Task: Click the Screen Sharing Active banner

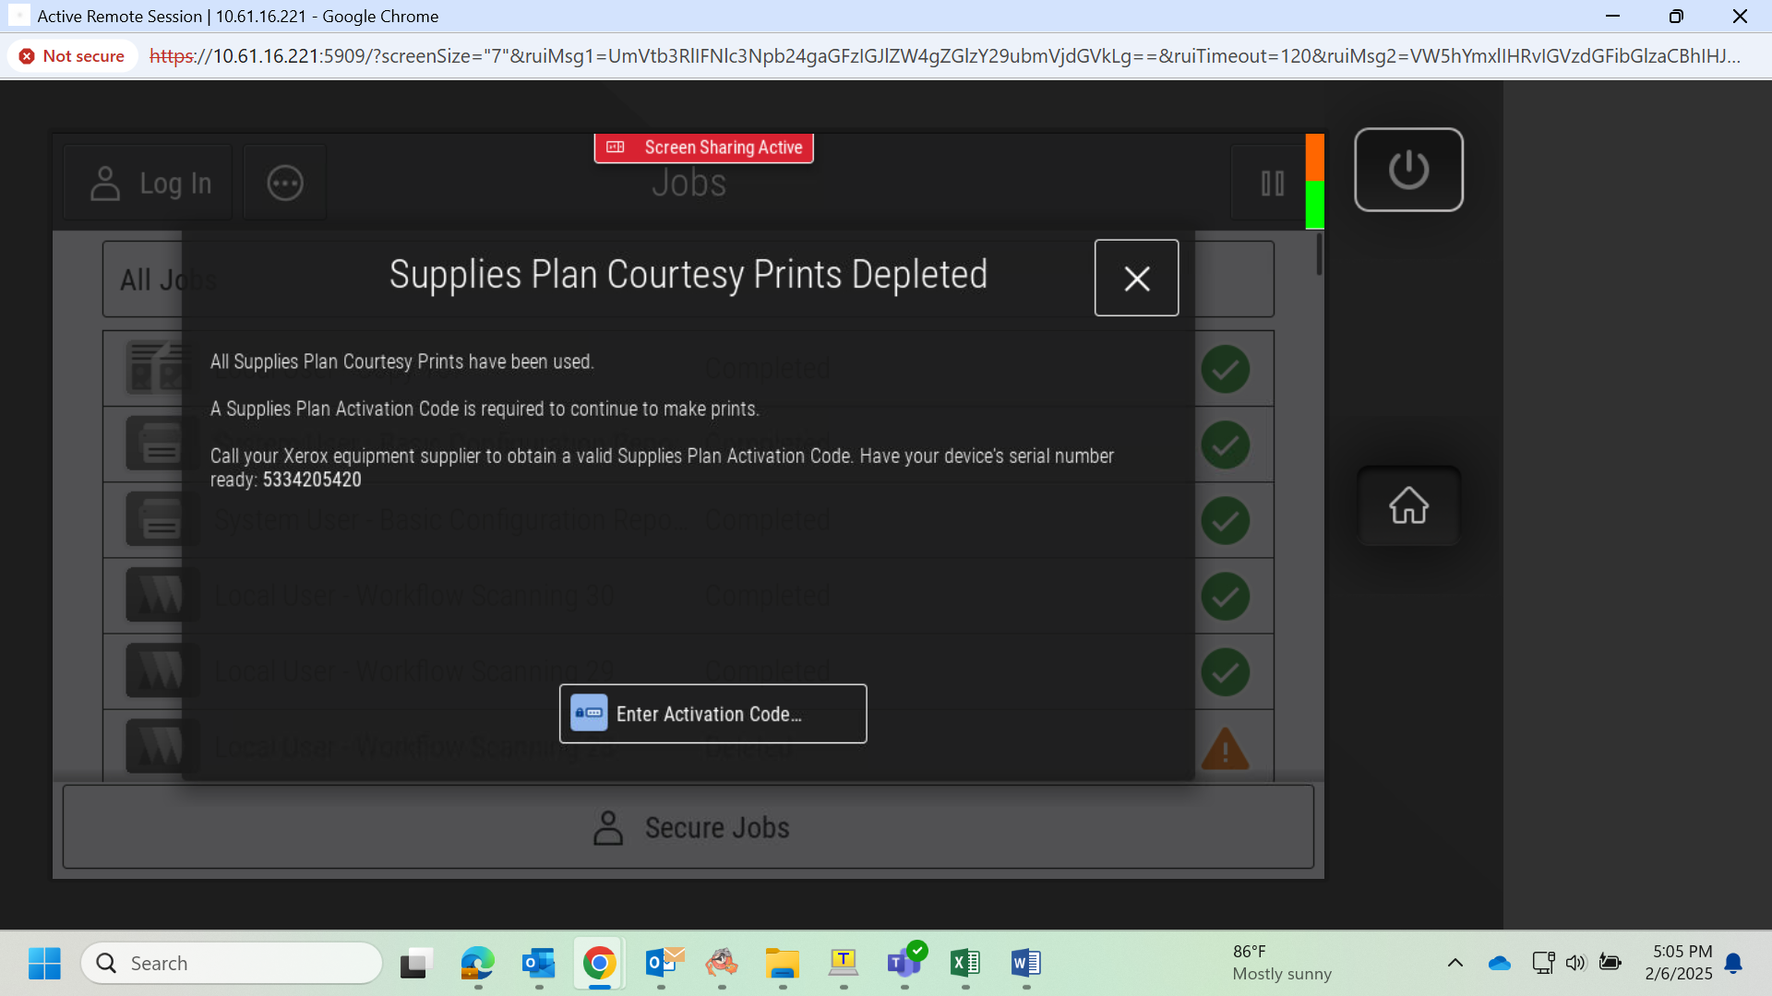Action: [703, 148]
